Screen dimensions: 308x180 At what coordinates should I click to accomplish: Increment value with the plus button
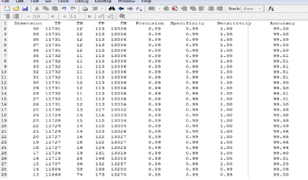click(52, 16)
